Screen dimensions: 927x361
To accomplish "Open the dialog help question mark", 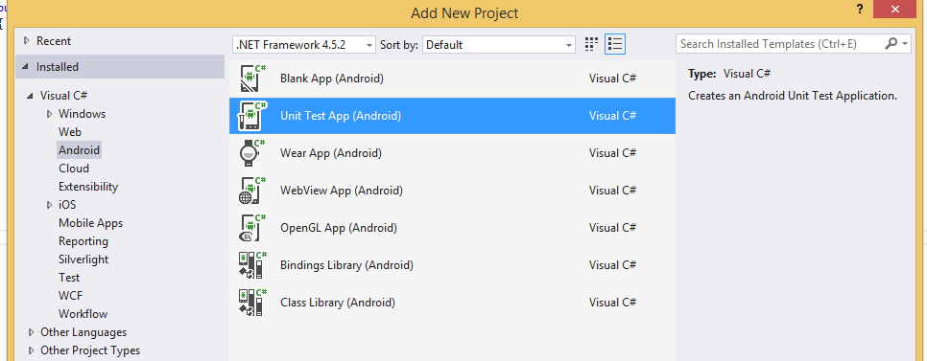I will click(859, 9).
